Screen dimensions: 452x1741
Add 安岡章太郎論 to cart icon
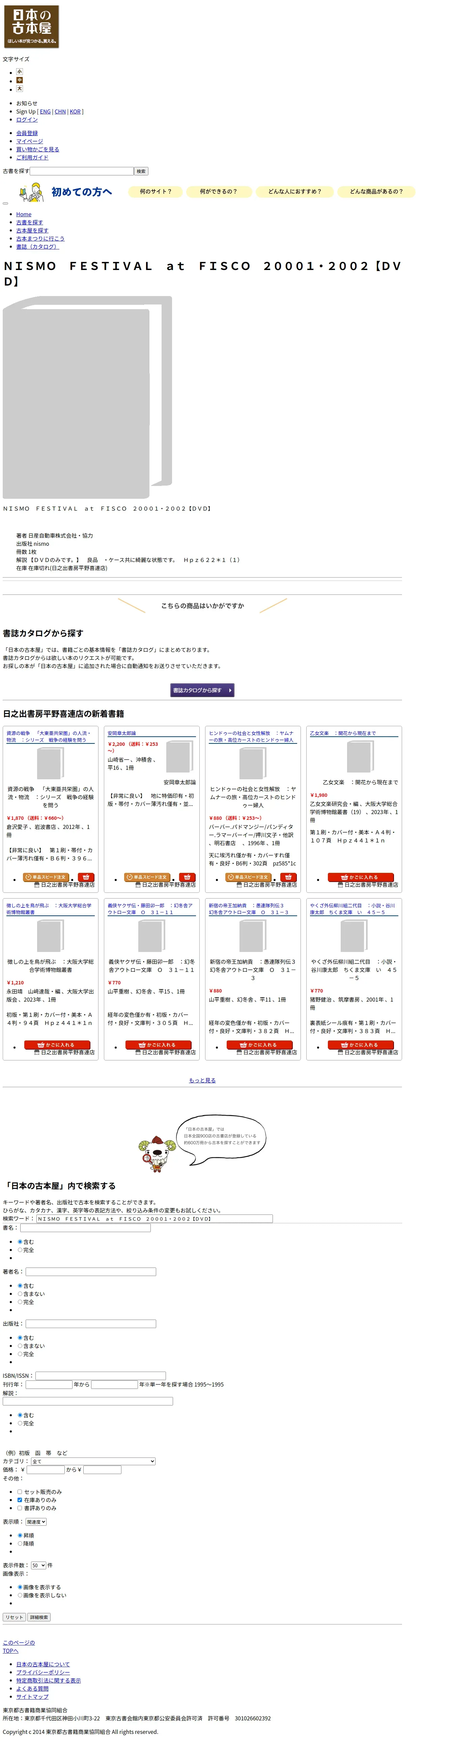(x=187, y=877)
